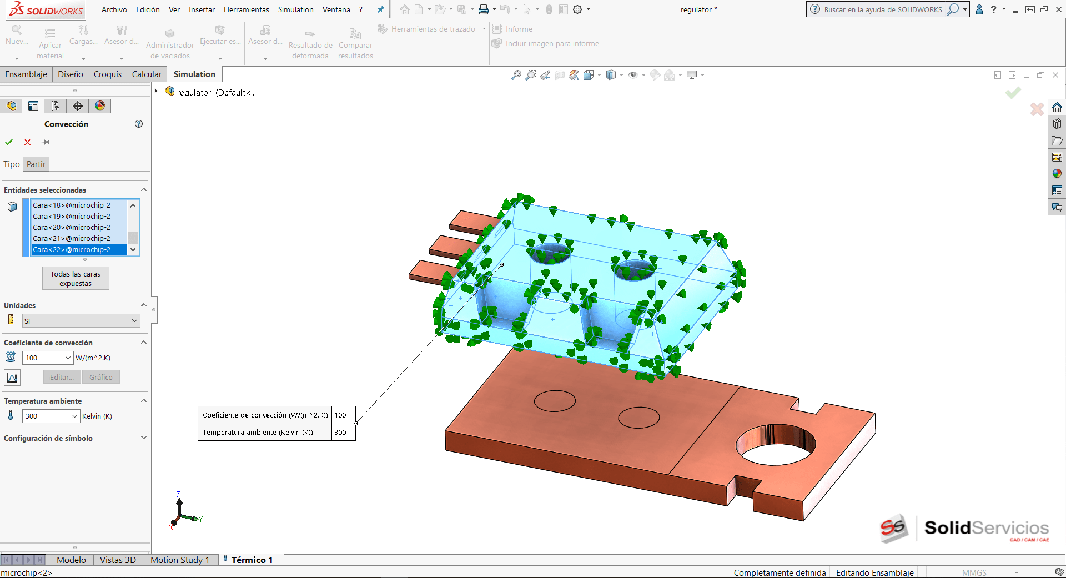Open the Herramientas menu
The height and width of the screenshot is (578, 1066).
(246, 9)
